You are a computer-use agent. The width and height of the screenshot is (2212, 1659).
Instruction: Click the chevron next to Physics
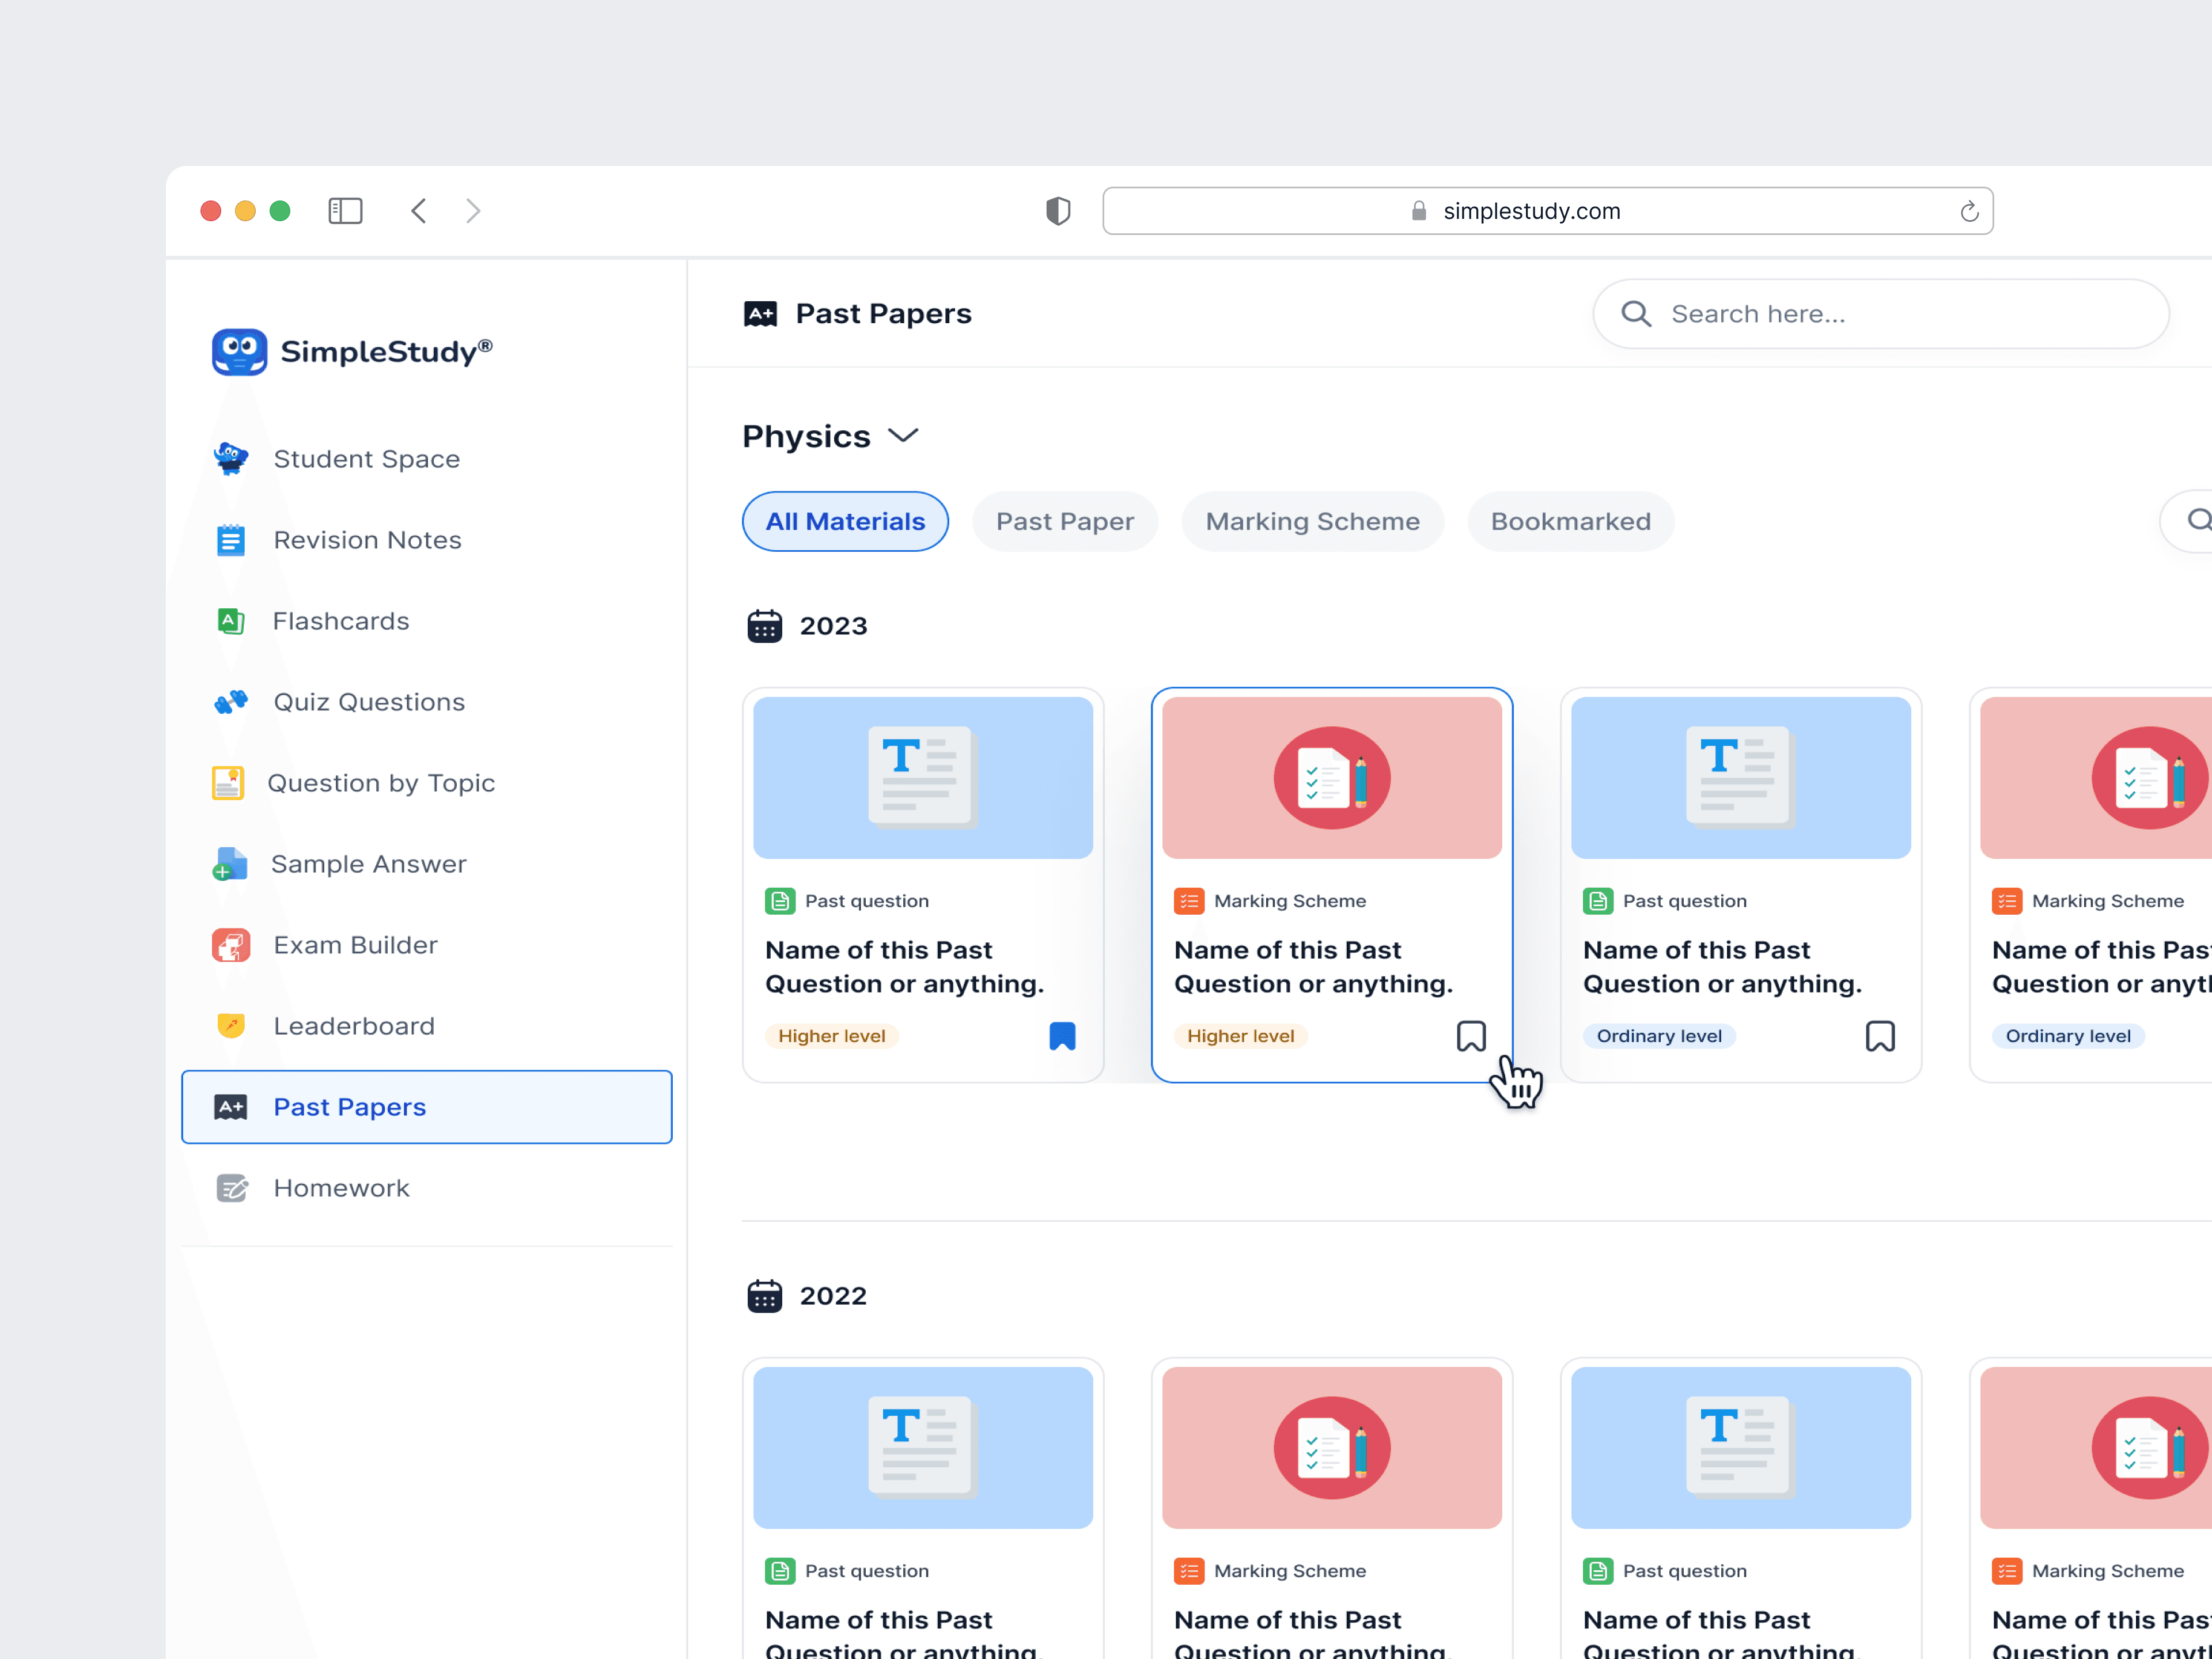903,436
